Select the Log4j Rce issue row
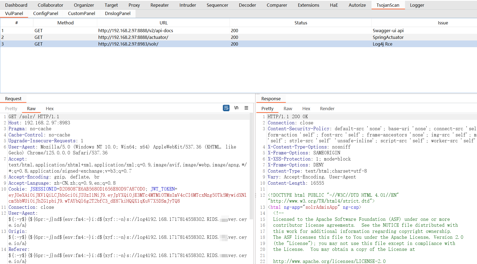 238,44
